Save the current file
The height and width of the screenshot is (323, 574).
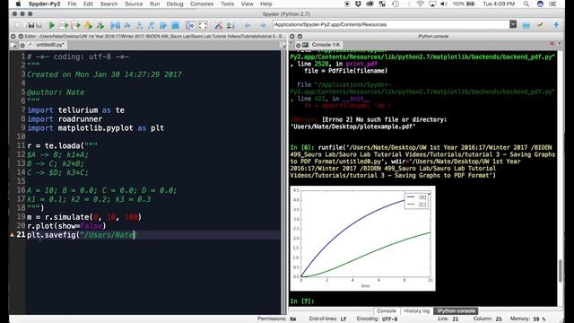pos(31,25)
